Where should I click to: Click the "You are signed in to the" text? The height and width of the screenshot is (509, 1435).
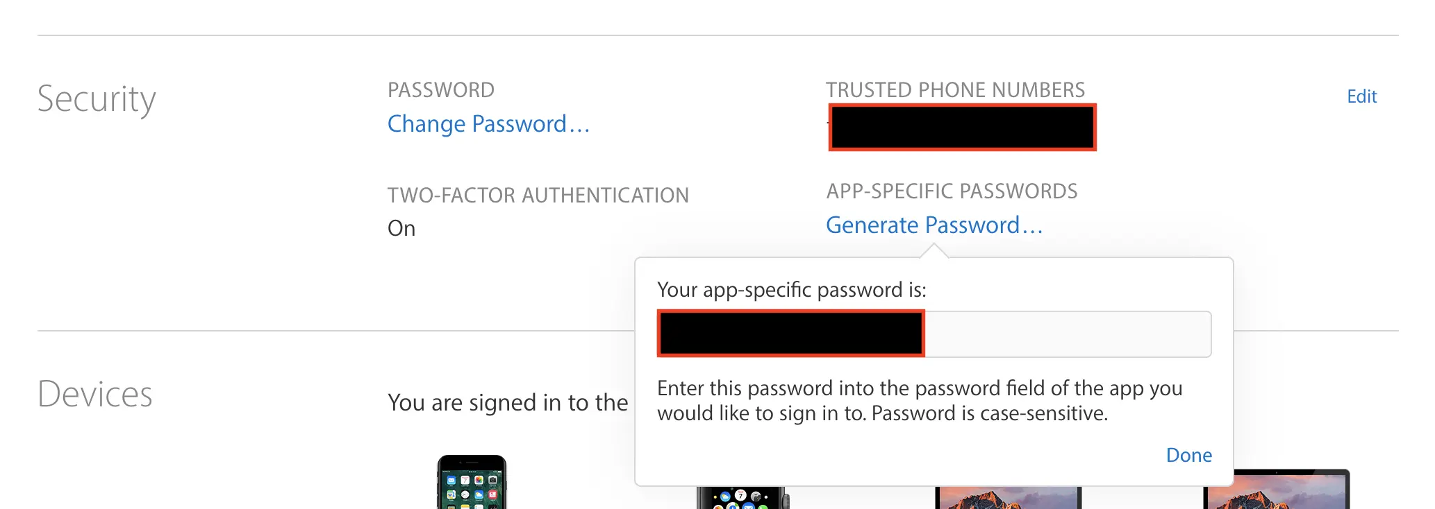tap(508, 403)
